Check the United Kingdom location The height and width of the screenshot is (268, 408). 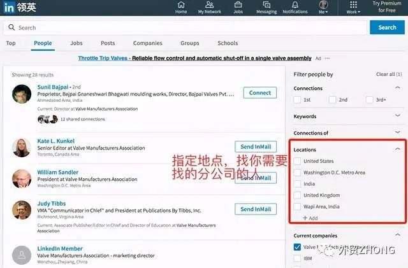[297, 195]
